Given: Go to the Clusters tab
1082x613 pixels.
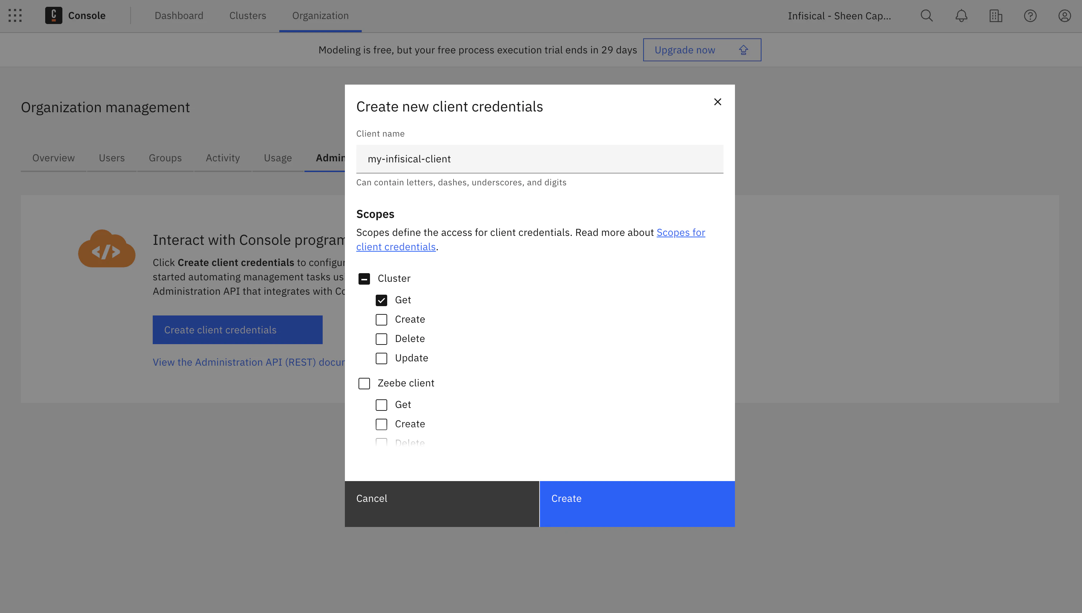Looking at the screenshot, I should click(x=247, y=15).
